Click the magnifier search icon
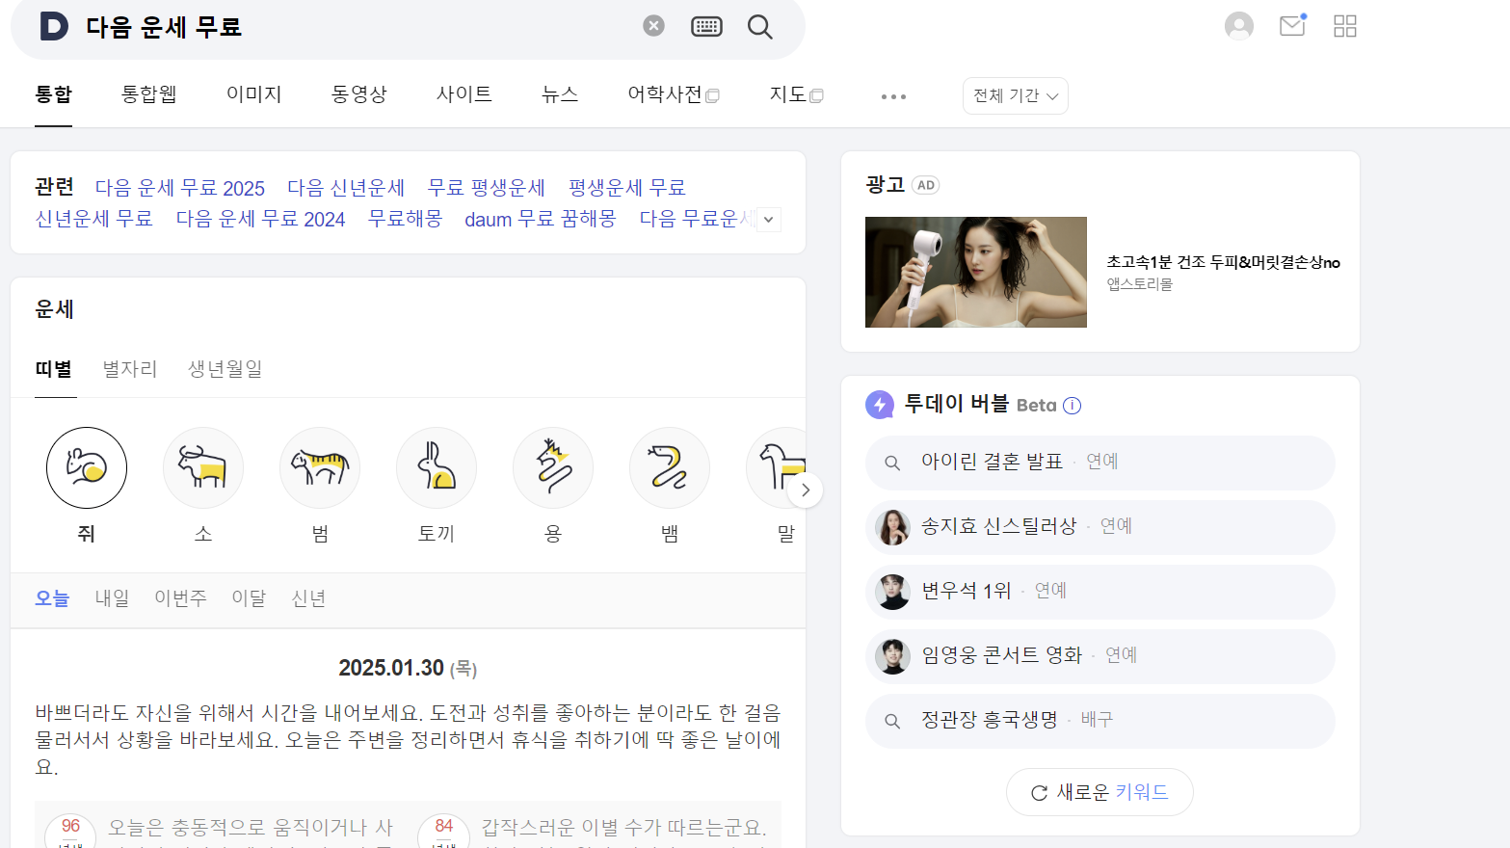The height and width of the screenshot is (848, 1510). coord(760,27)
